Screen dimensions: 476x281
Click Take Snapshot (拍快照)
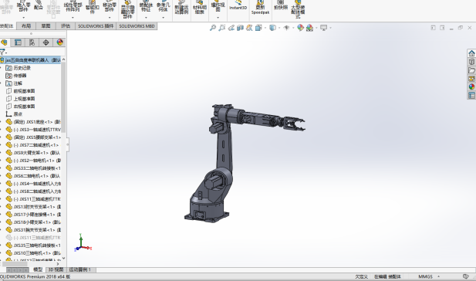281,5
